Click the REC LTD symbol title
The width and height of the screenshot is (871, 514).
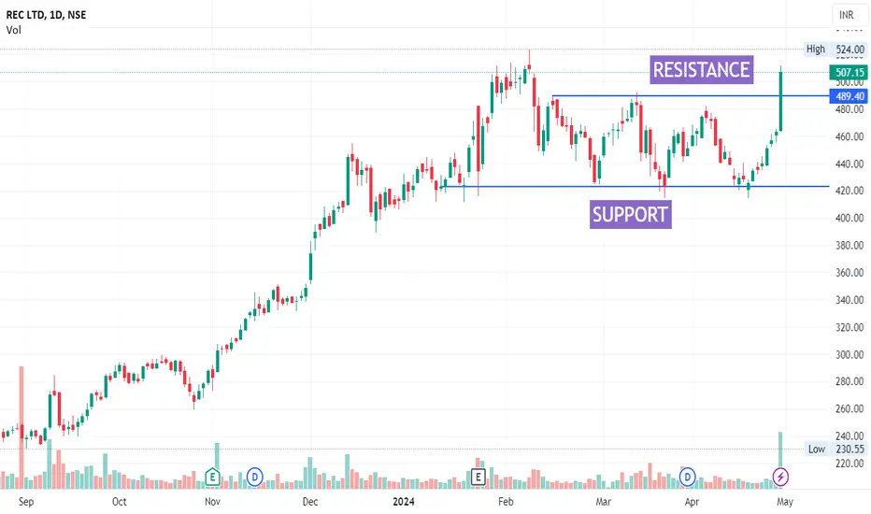pos(46,15)
